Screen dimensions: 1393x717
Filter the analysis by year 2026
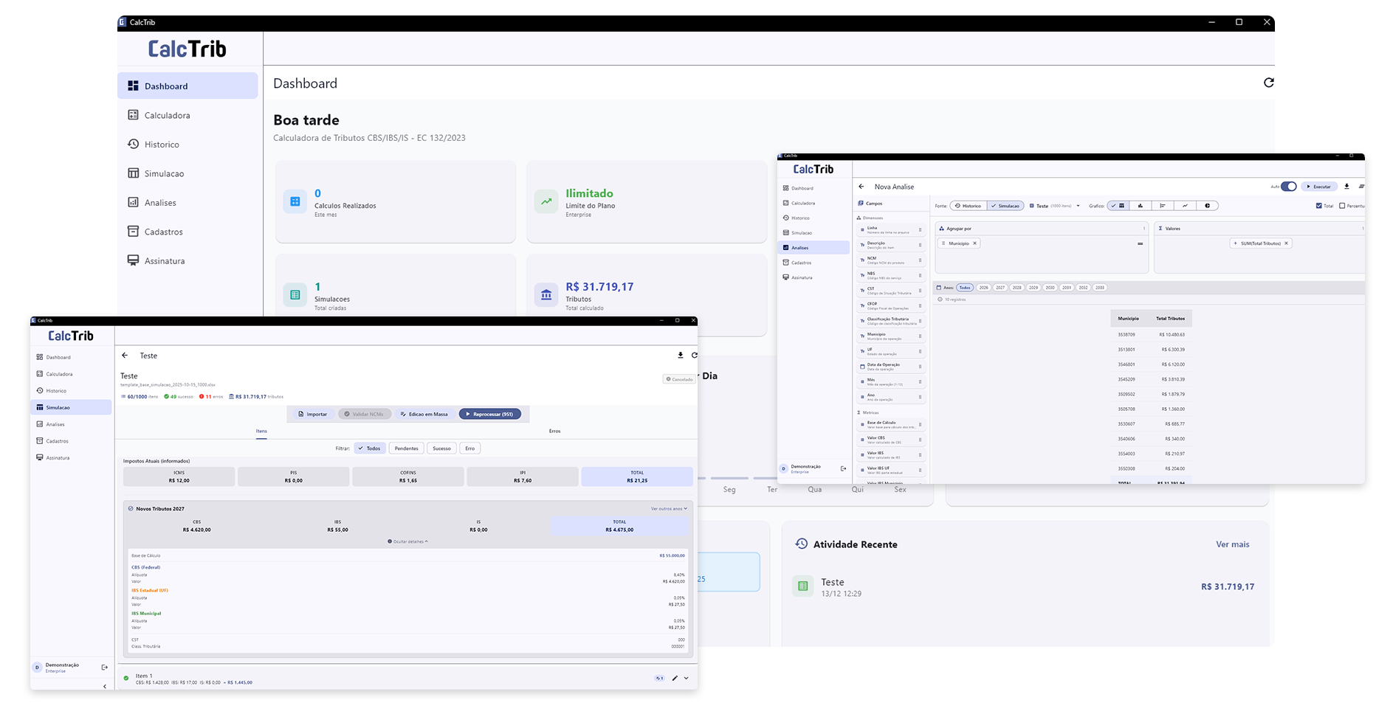[x=984, y=288]
